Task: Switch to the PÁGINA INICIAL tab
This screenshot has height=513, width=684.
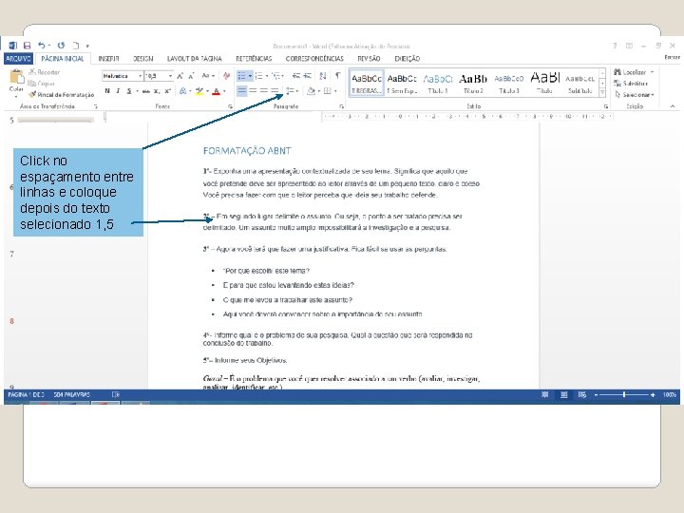Action: [x=63, y=59]
